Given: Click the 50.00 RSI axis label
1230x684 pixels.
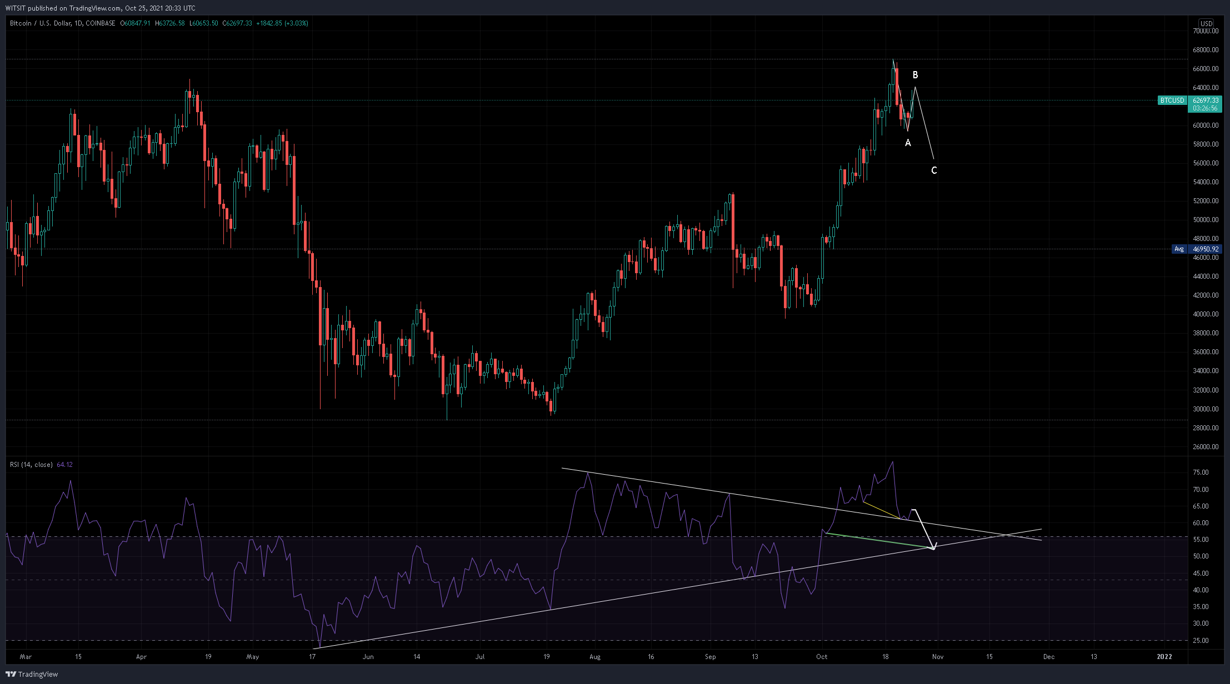Looking at the screenshot, I should coord(1201,556).
